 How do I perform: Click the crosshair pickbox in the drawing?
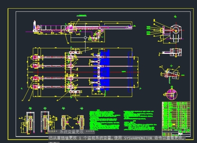(x=85, y=38)
